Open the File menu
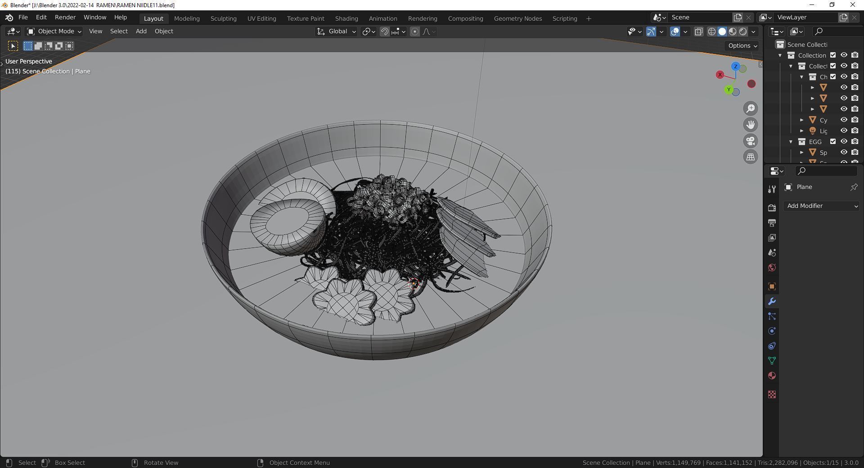The image size is (864, 468). point(23,18)
